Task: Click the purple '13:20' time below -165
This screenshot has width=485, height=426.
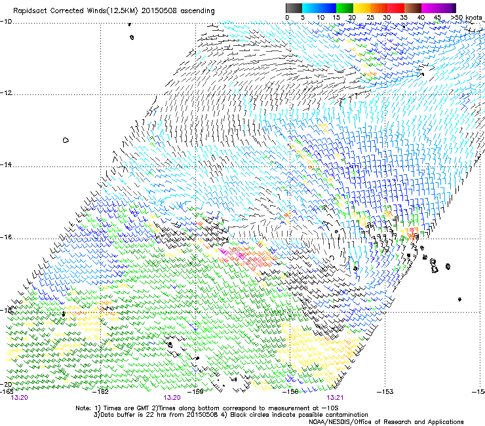Action: [19, 398]
